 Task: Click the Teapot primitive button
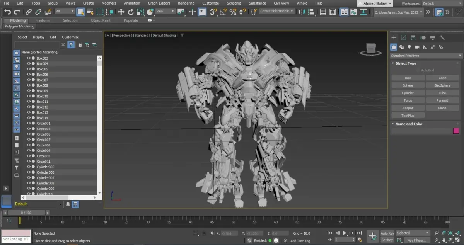tap(408, 108)
